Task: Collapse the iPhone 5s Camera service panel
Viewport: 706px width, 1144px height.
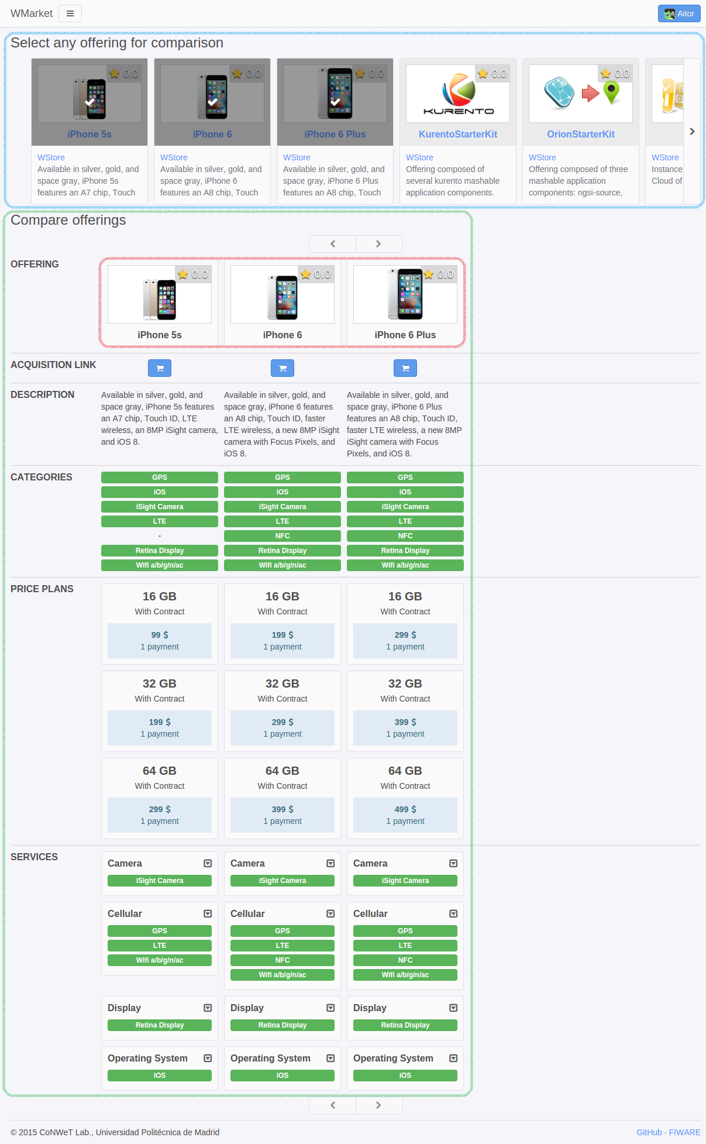Action: click(208, 864)
